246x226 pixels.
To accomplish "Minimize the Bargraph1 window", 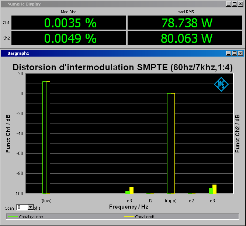I will [228, 53].
